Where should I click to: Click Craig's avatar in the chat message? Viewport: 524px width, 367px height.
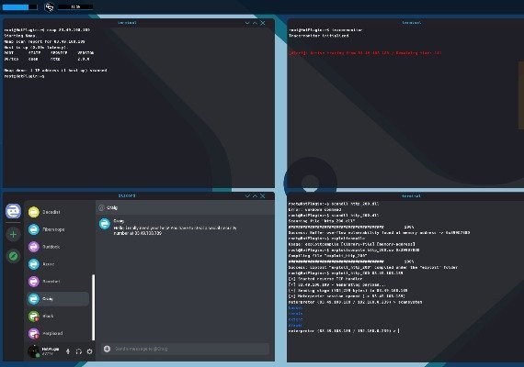point(105,224)
